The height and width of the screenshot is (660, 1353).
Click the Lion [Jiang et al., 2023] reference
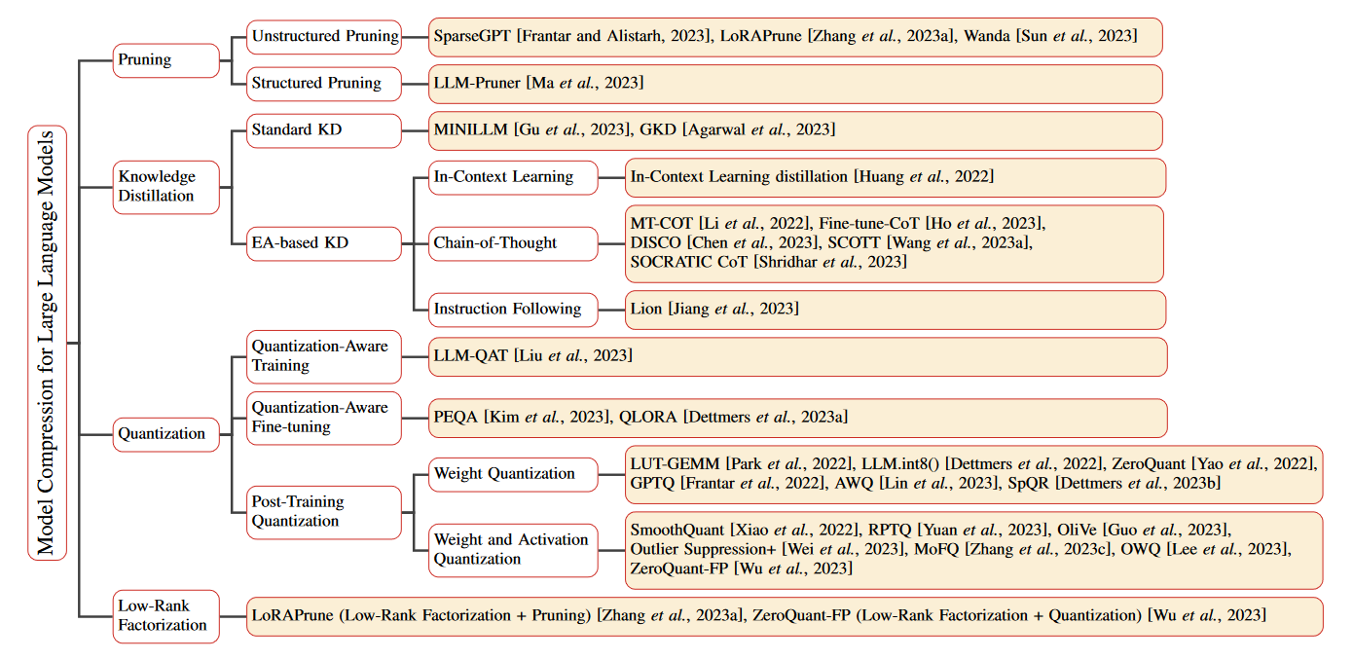pyautogui.click(x=714, y=310)
